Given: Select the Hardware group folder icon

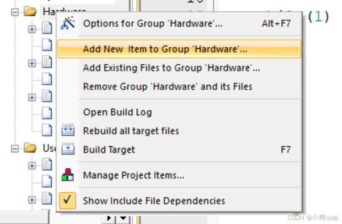Looking at the screenshot, I should point(30,11).
